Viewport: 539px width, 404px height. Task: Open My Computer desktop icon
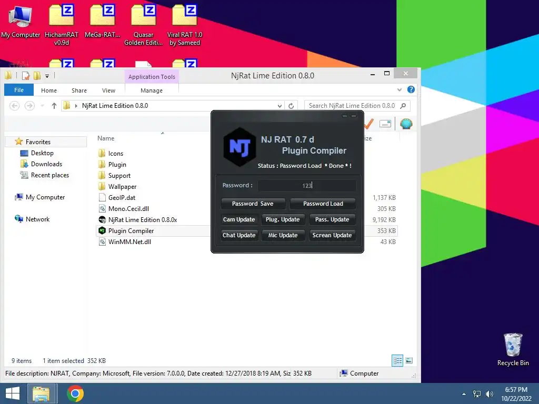click(x=21, y=21)
